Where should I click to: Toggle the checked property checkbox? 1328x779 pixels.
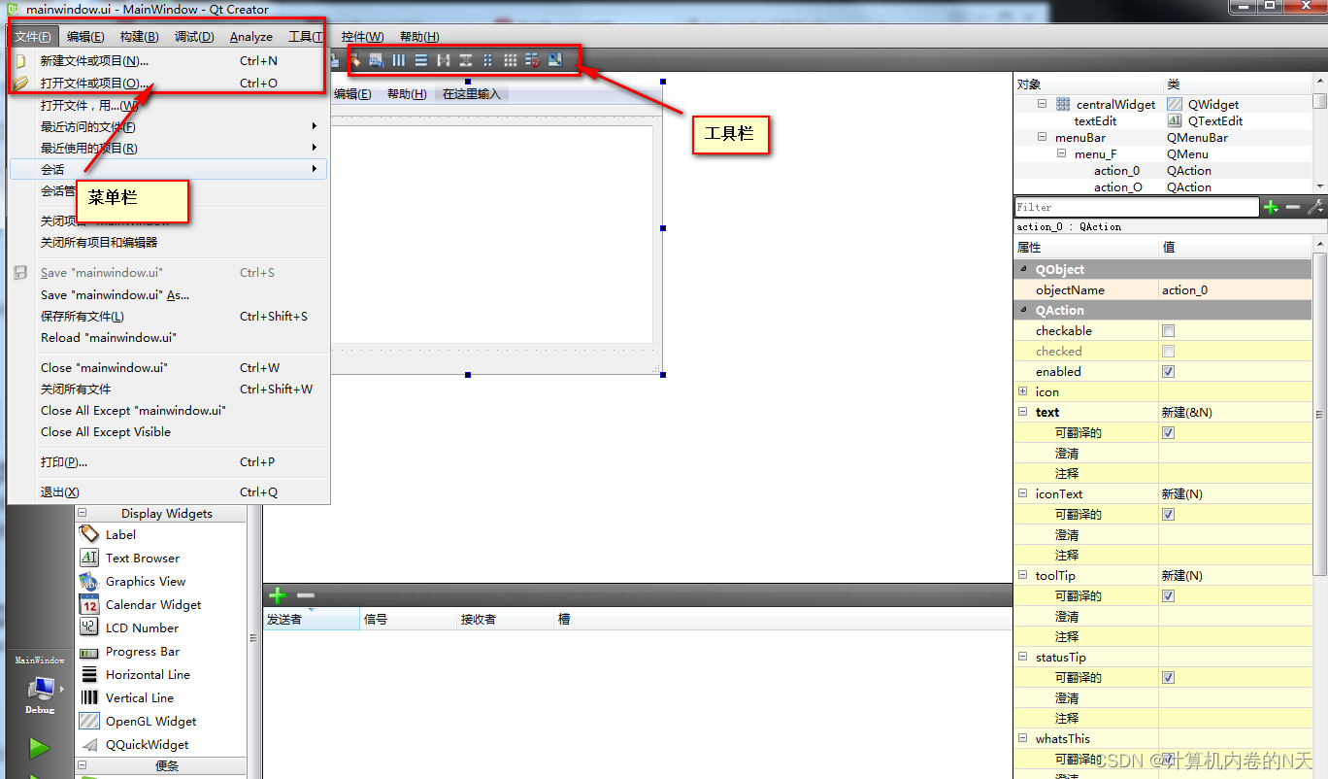pyautogui.click(x=1168, y=352)
